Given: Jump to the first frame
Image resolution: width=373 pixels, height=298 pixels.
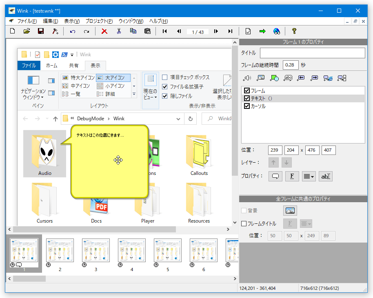Looking at the screenshot, I should 164,31.
